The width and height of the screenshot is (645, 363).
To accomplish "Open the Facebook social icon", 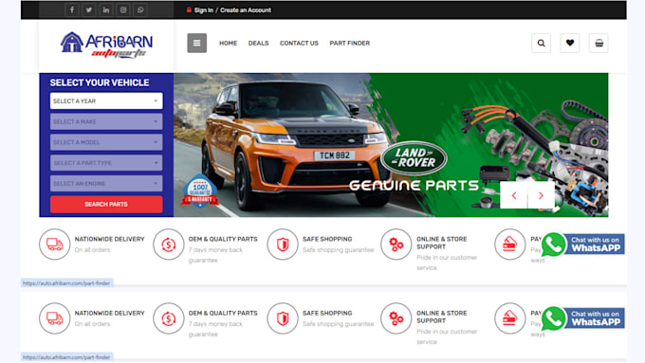I will (72, 9).
